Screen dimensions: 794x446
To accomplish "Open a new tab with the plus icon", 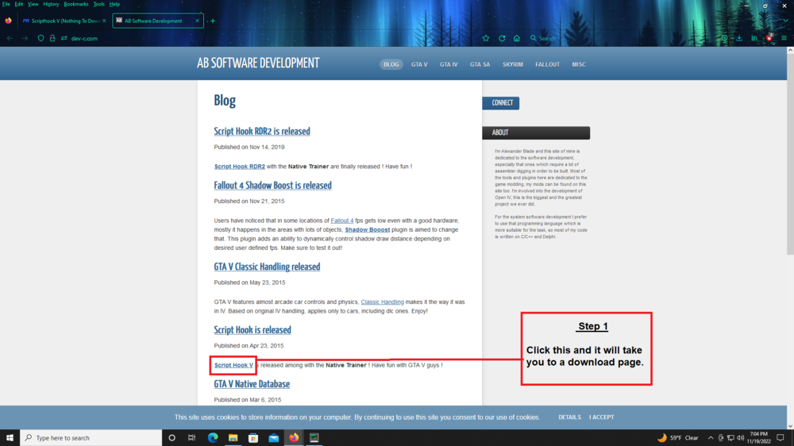I will [x=213, y=21].
